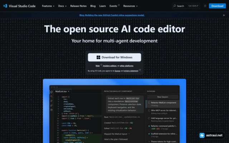Open the Events external link
Image resolution: width=229 pixels, height=143 pixels.
[114, 6]
